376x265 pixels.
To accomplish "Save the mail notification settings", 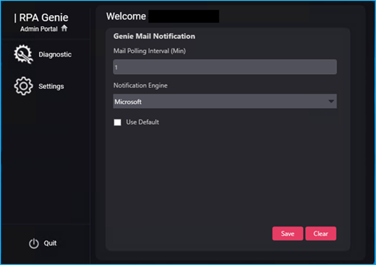I will pyautogui.click(x=287, y=233).
